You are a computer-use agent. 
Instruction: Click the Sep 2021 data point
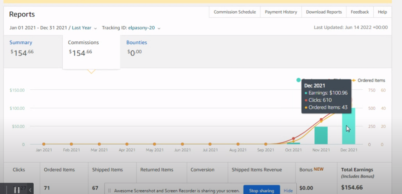coord(266,144)
